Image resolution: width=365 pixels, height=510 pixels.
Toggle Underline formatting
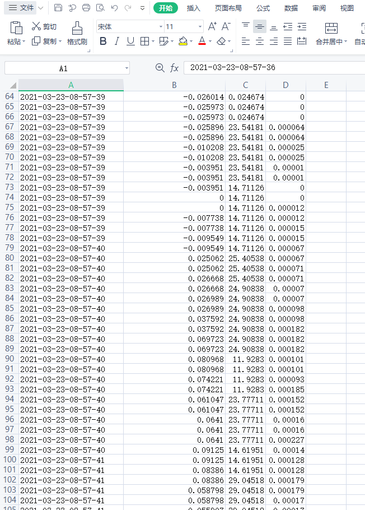click(130, 41)
